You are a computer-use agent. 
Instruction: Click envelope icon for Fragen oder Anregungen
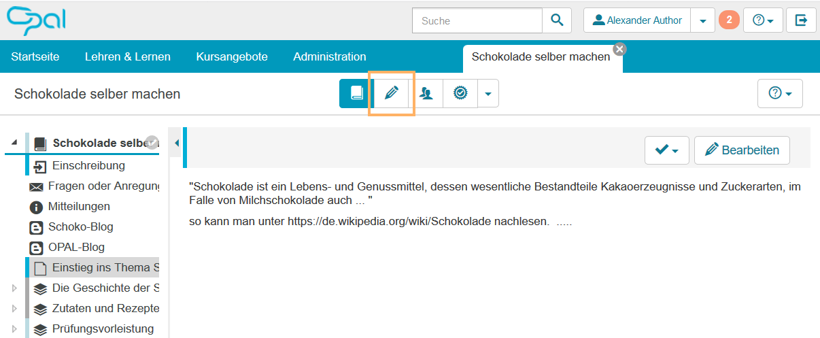click(x=36, y=186)
